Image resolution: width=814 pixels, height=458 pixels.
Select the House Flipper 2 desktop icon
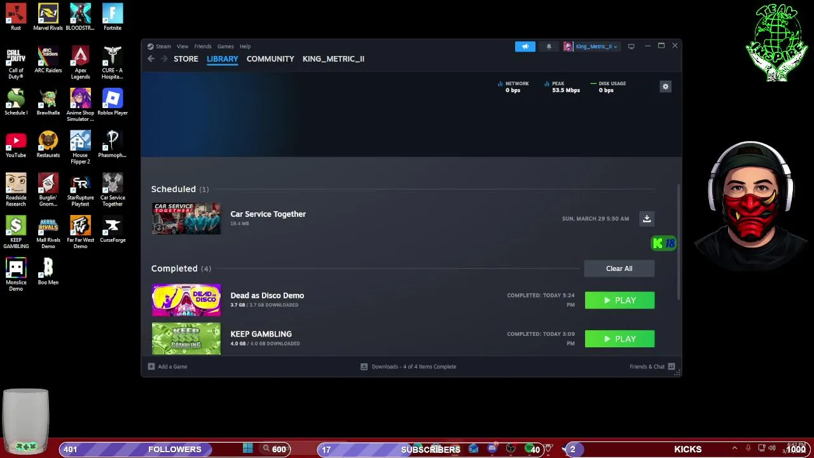80,148
